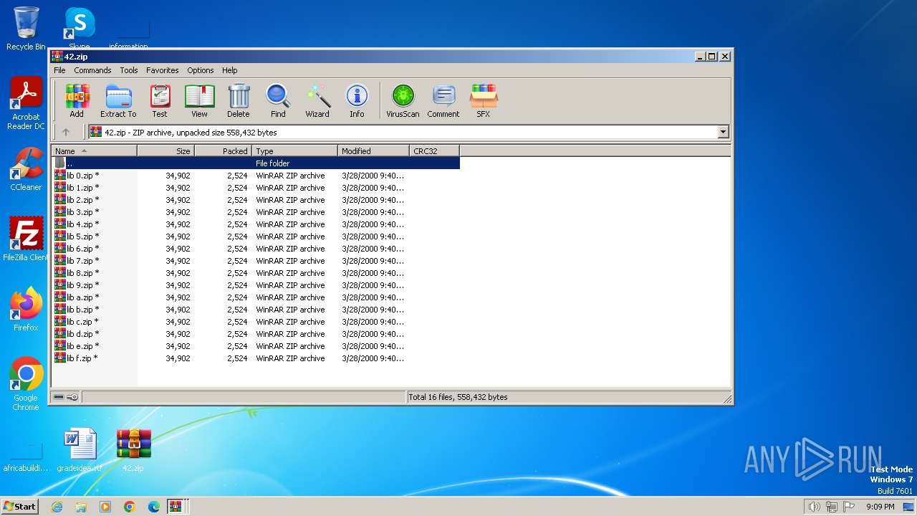Open the Find tool
The height and width of the screenshot is (516, 917).
278,100
